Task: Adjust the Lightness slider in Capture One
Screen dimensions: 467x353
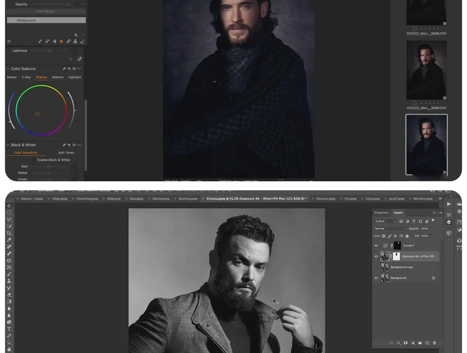Action: click(x=49, y=51)
